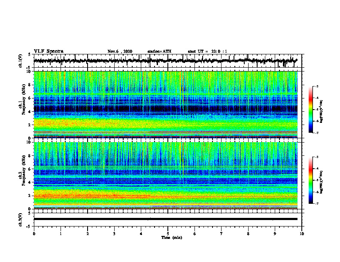Screen dimensions: 340x262
Task: Click the time axis tick label "6"
Action: (195, 234)
